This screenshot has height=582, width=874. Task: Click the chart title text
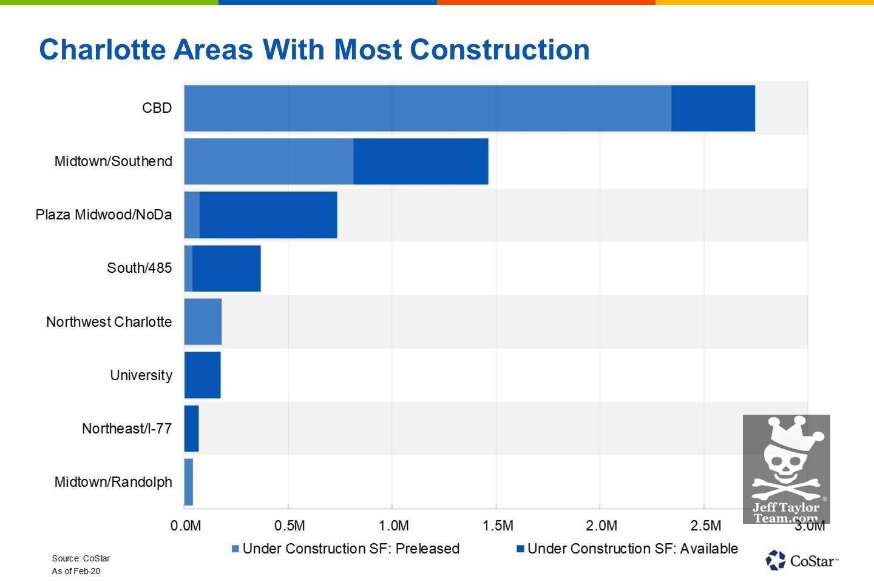click(314, 50)
